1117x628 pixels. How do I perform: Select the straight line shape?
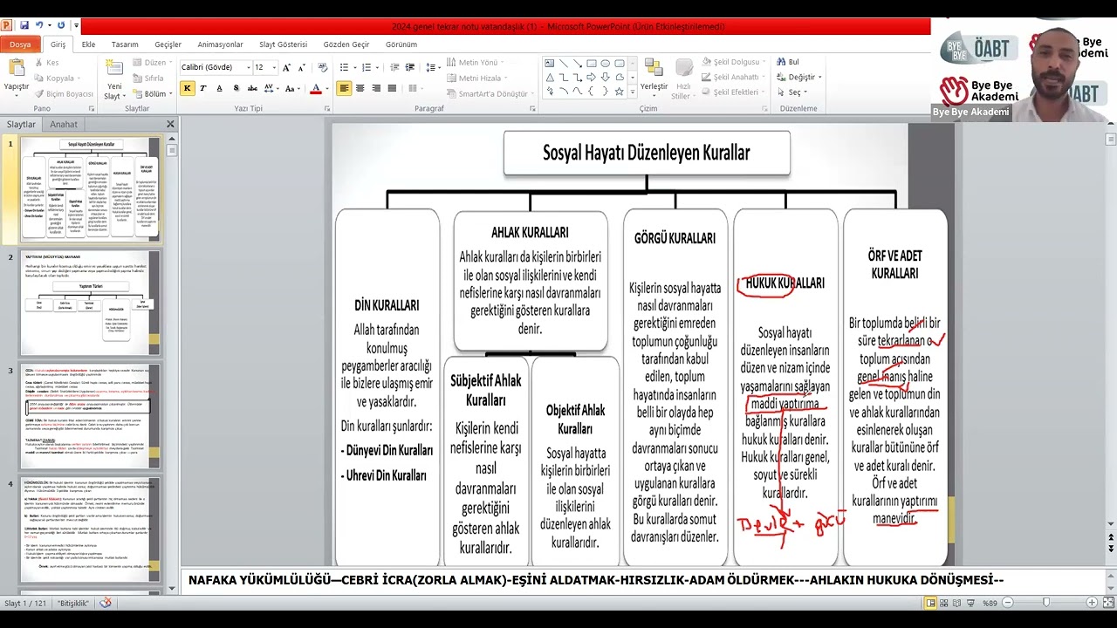(x=564, y=63)
